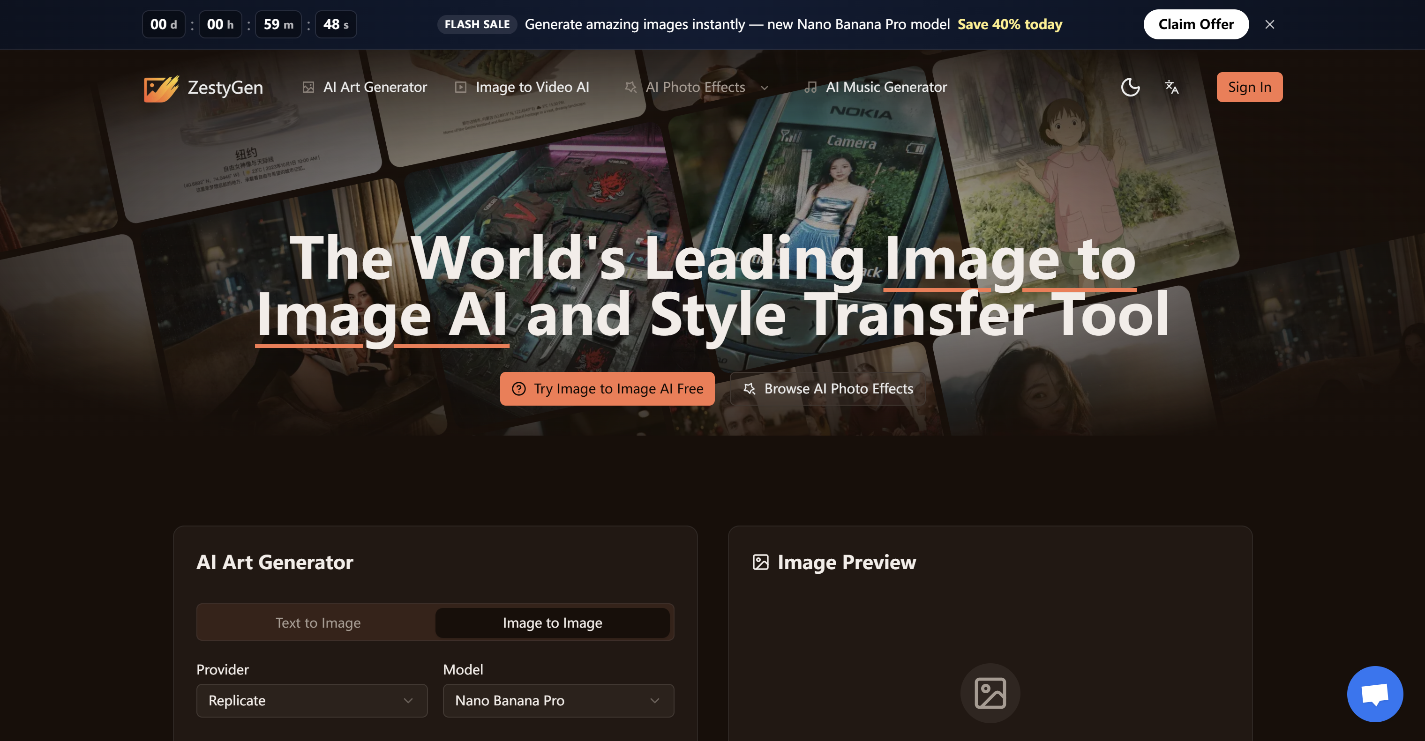Toggle dark mode with the moon icon
Image resolution: width=1425 pixels, height=741 pixels.
[x=1130, y=87]
